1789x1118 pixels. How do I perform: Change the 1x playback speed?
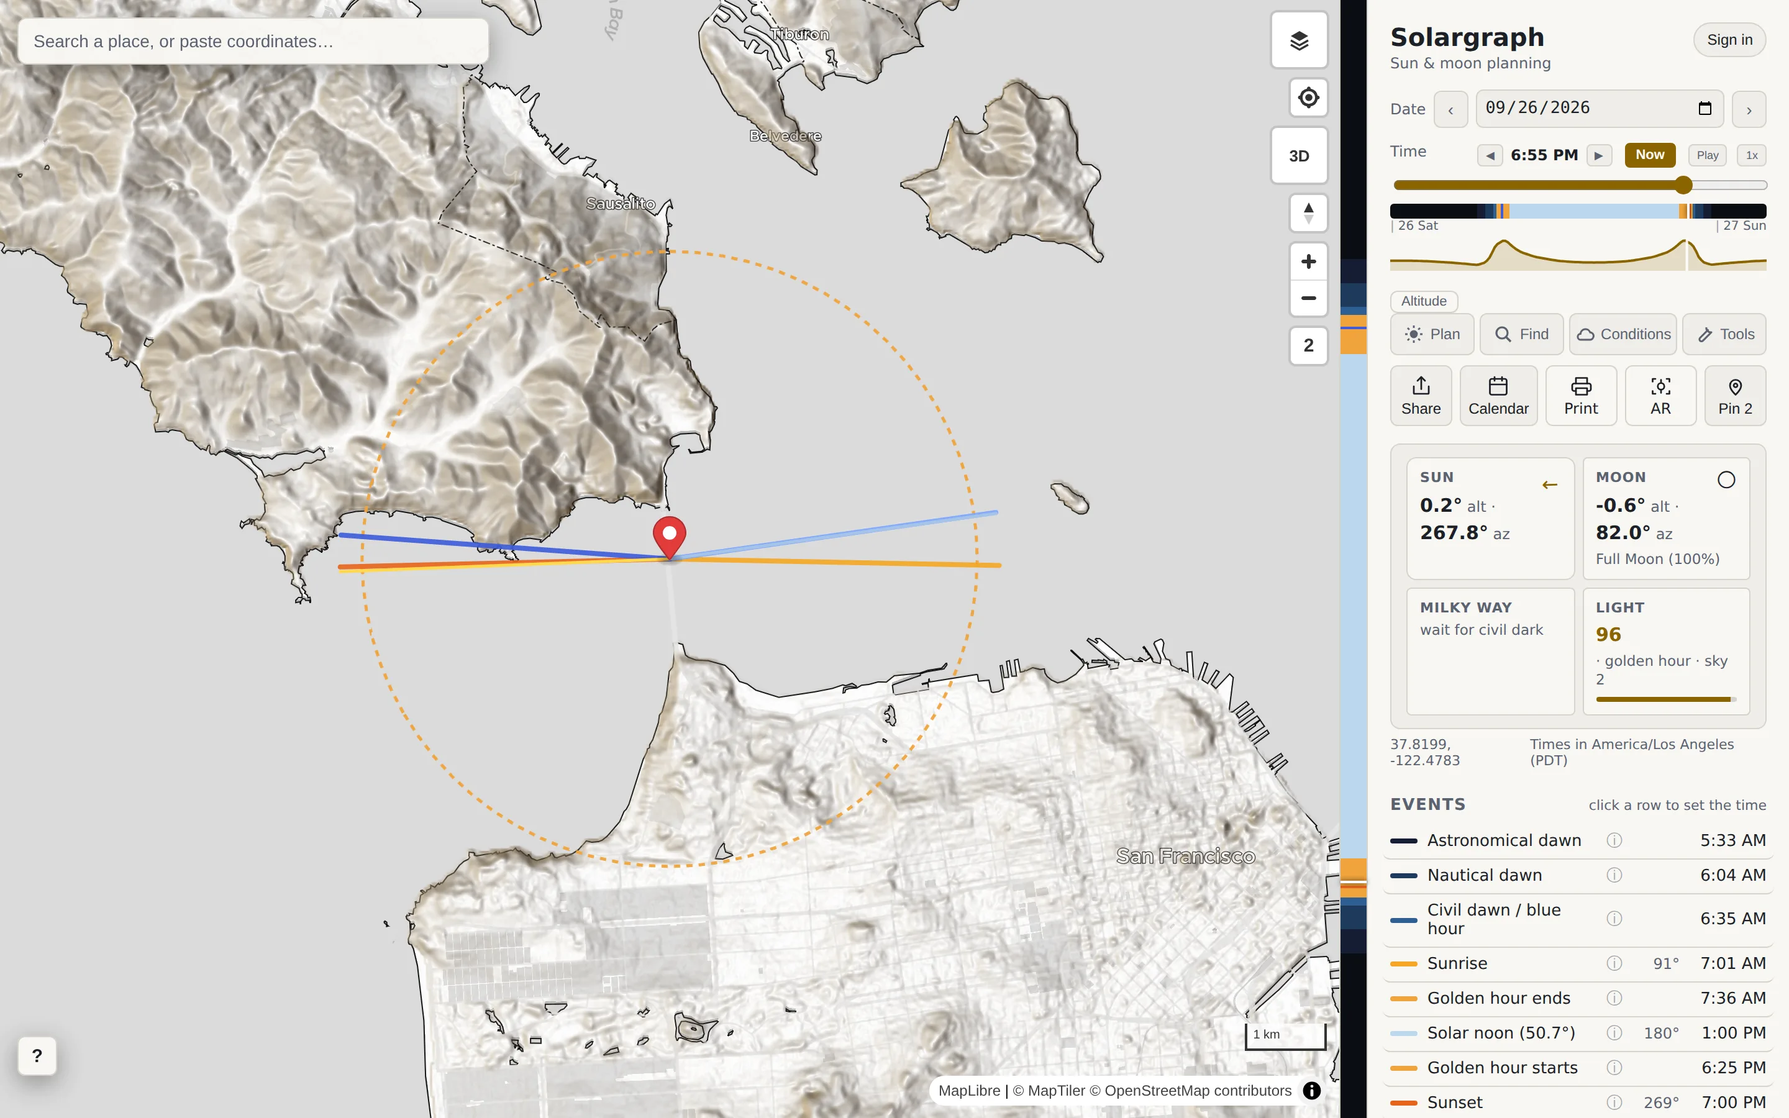pyautogui.click(x=1751, y=155)
